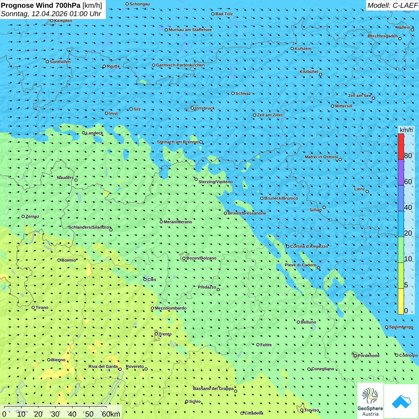
Task: Click the 'Murnau am Staffelsee' label
Action: pos(190,30)
